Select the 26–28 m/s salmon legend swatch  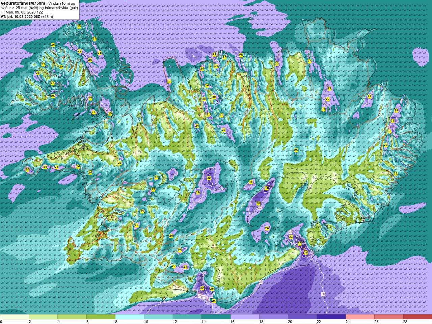tap(389, 317)
